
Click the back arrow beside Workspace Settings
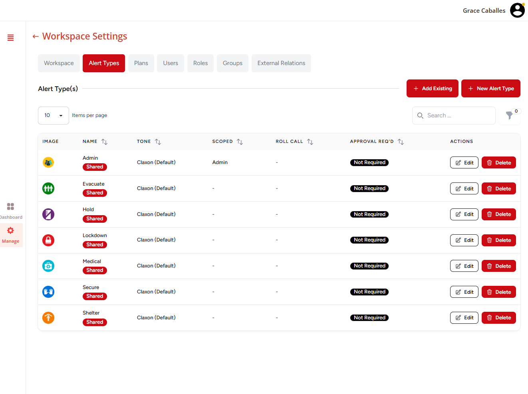[x=36, y=37]
